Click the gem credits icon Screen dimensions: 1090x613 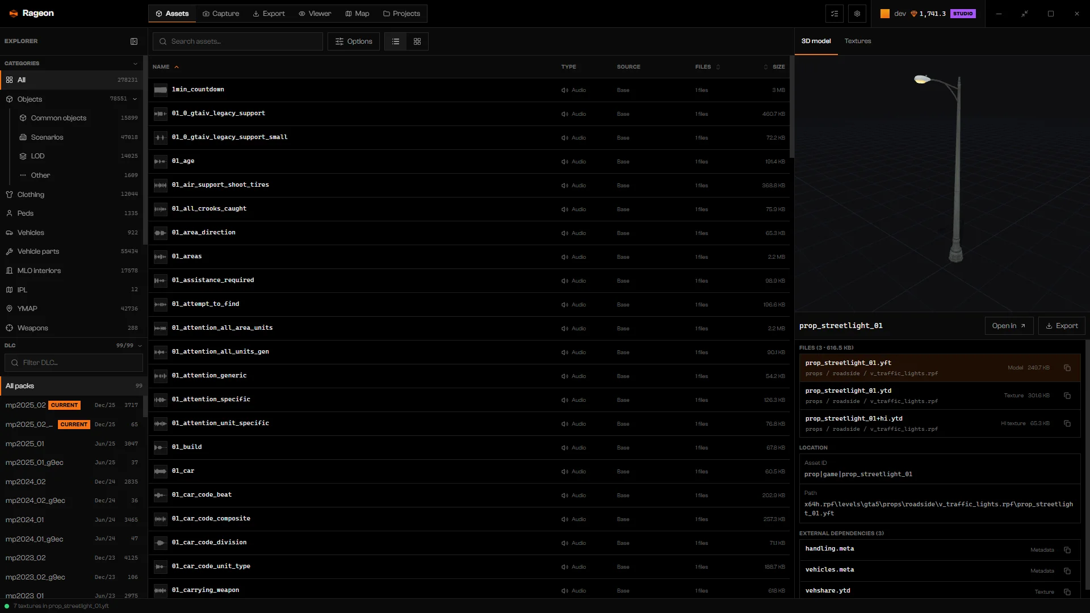tap(914, 14)
